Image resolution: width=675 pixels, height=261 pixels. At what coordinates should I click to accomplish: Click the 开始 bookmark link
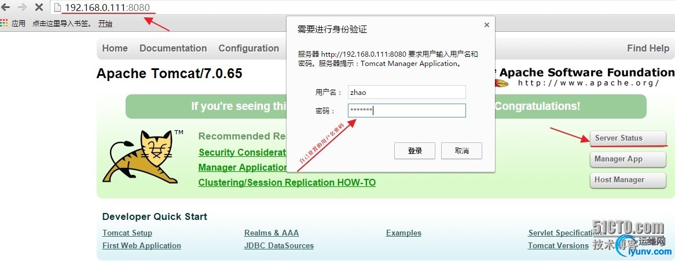tap(105, 23)
